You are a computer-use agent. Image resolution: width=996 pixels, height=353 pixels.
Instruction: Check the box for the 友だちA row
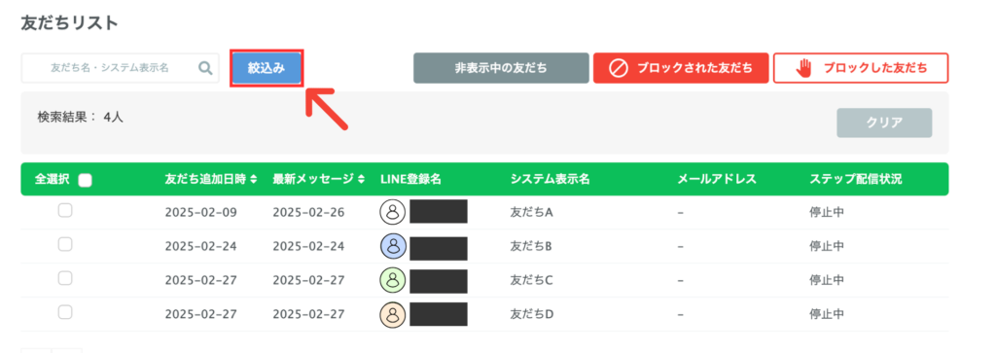(65, 211)
